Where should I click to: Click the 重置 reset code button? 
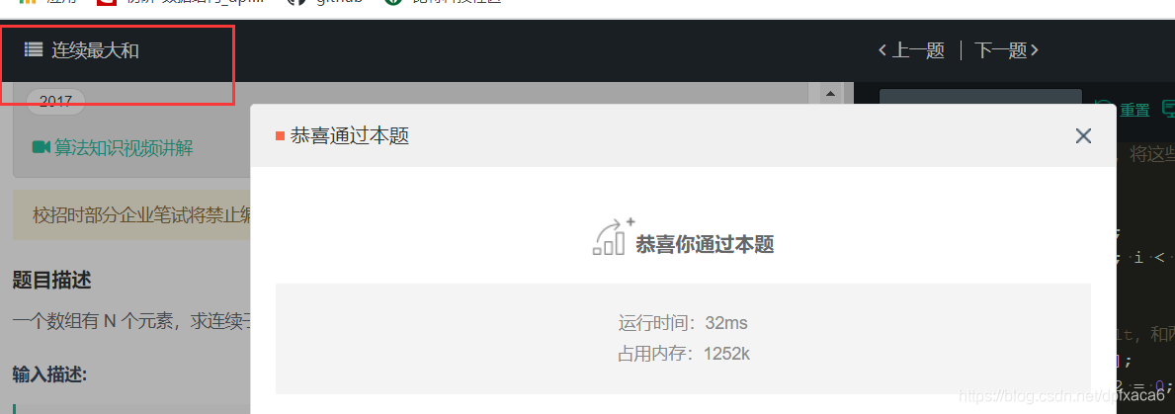coord(1124,110)
